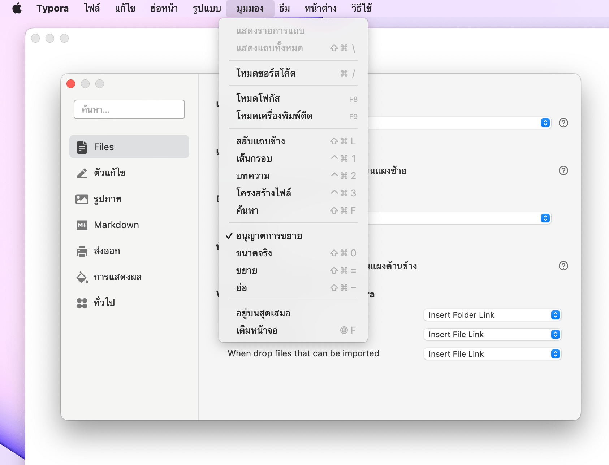Select โหมดซอร์สโค้ด from the view menu
The image size is (609, 465).
pos(266,73)
